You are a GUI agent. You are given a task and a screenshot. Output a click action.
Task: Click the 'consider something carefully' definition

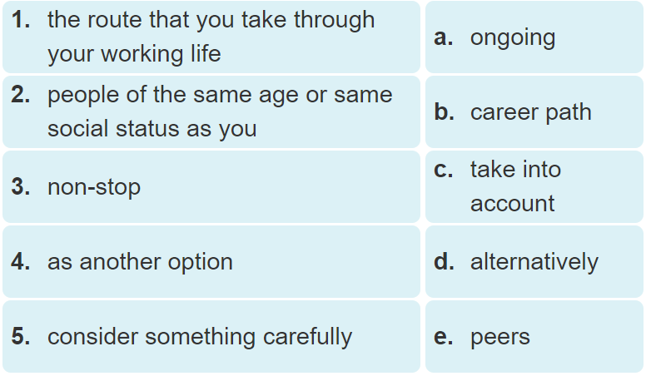tap(211, 337)
